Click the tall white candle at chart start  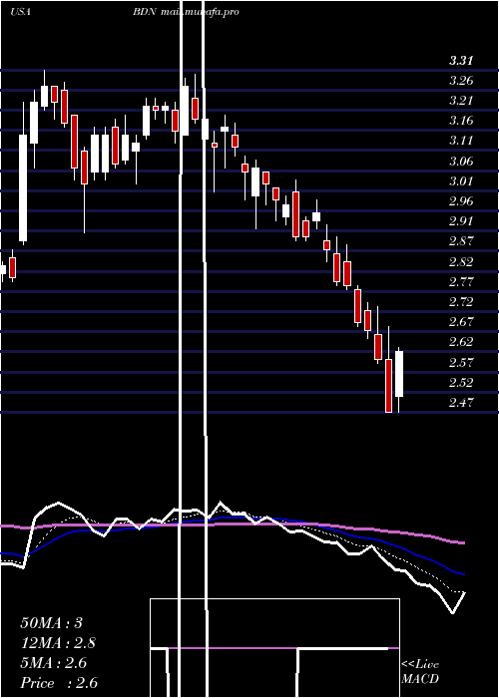(23, 187)
